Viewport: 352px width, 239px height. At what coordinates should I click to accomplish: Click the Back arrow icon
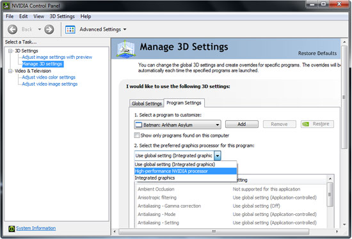pos(12,29)
